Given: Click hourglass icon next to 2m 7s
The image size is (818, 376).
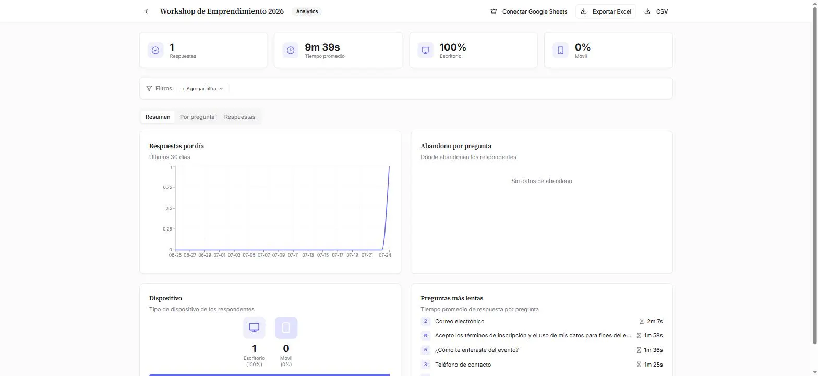Looking at the screenshot, I should click(x=642, y=321).
